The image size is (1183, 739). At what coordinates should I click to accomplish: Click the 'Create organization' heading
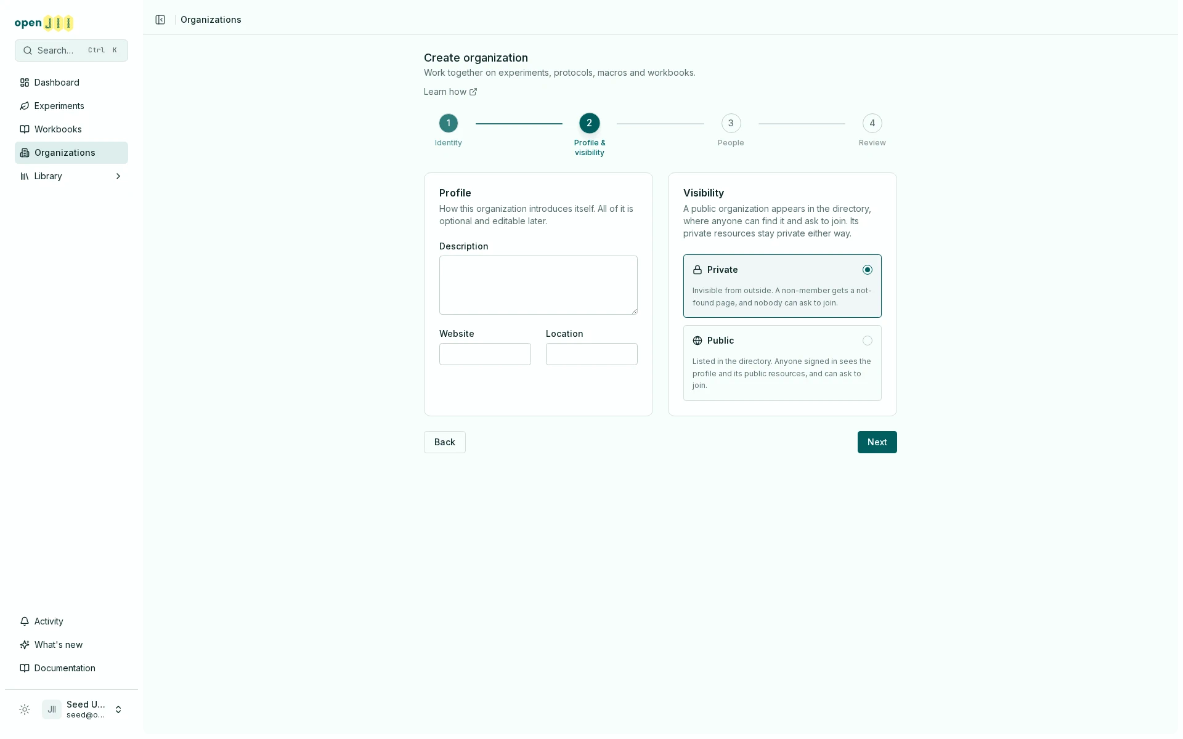coord(476,58)
